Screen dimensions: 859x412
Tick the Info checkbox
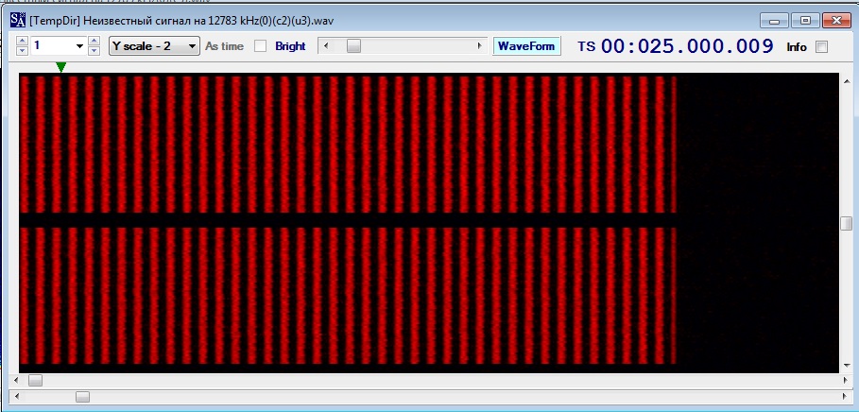point(821,46)
